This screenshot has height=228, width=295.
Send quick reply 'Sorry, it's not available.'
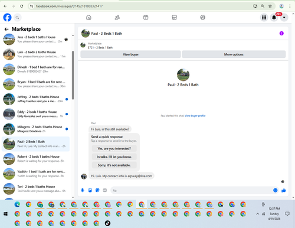[x=114, y=165]
